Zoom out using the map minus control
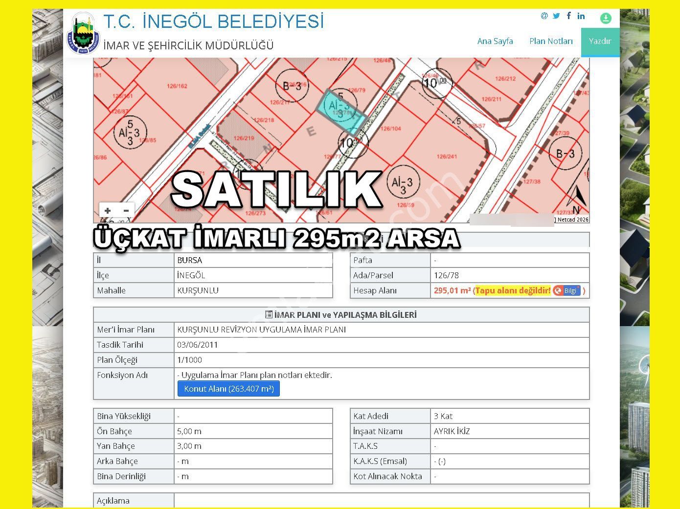 coord(126,210)
